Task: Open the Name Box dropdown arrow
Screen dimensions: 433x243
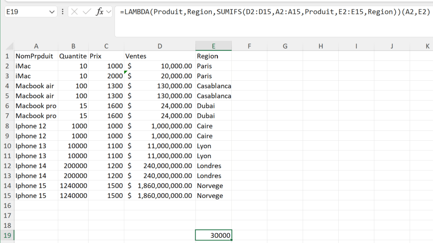Action: pos(52,12)
